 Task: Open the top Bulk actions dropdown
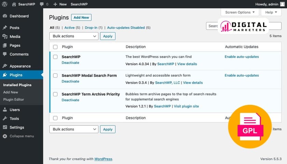tap(74, 36)
